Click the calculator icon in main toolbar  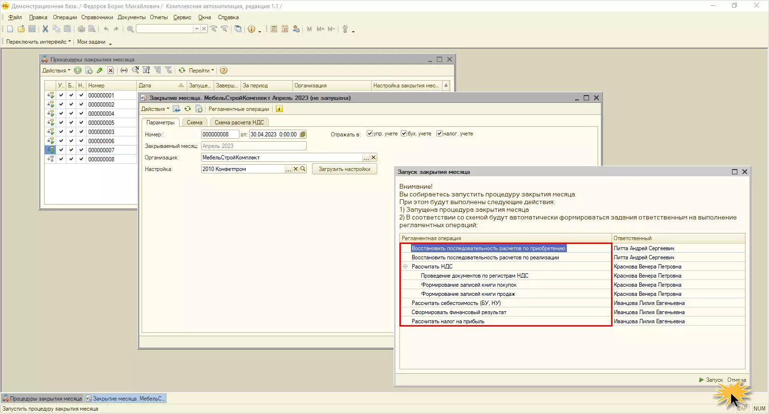[274, 29]
